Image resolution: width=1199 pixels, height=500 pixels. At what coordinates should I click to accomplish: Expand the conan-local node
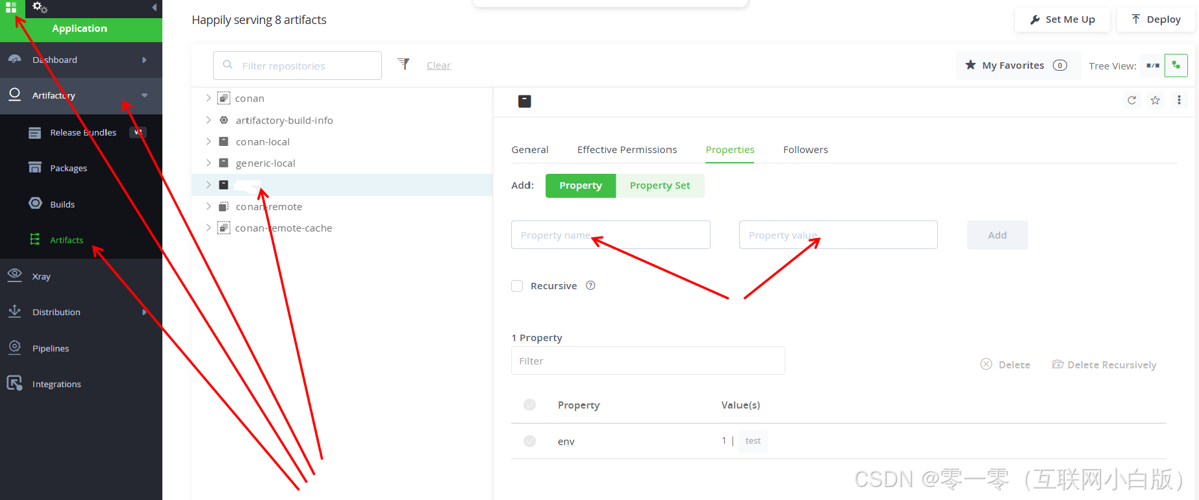[208, 141]
